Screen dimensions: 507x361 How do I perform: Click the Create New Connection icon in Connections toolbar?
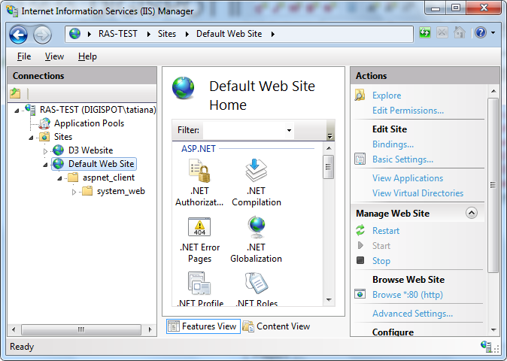(15, 93)
